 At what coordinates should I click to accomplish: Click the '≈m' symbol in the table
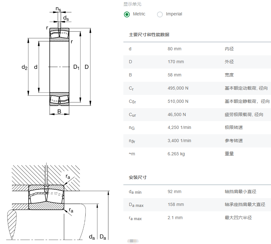(132, 154)
